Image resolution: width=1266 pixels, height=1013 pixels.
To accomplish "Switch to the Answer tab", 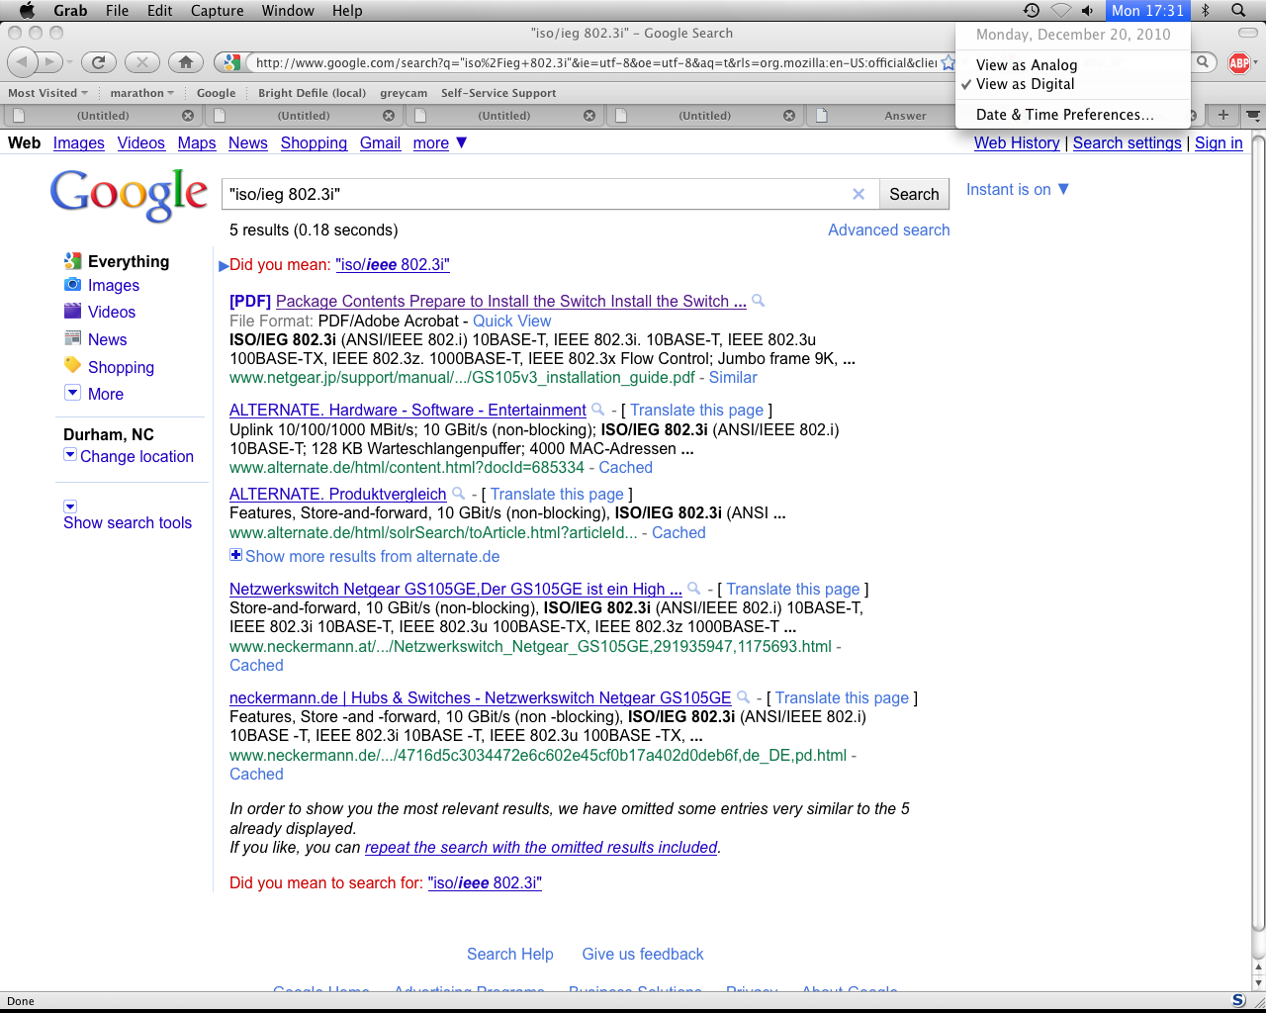I will 905,115.
